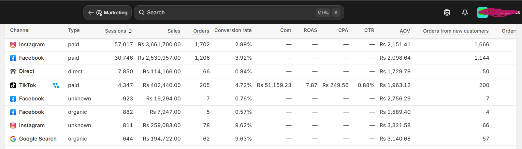522x149 pixels.
Task: Open the Sidekick assistant icon in header
Action: tap(447, 12)
